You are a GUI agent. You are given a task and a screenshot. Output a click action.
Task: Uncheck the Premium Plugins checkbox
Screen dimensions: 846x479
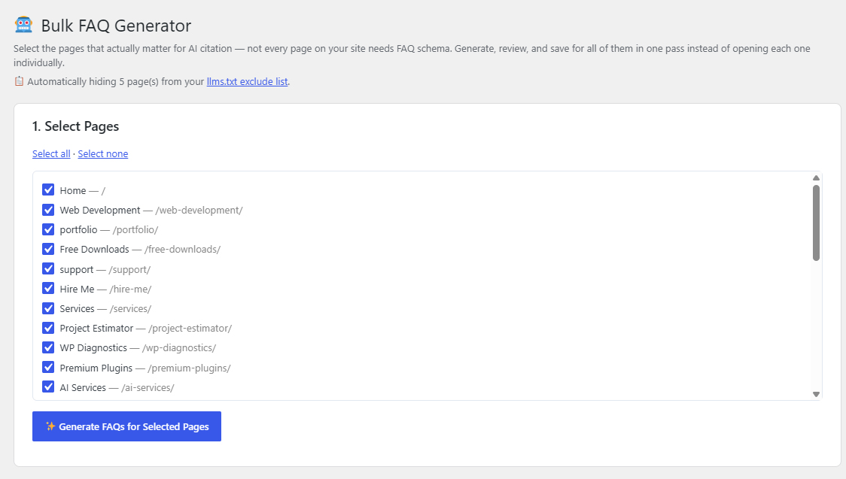point(48,367)
